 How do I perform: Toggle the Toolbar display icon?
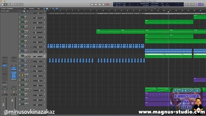pos(12,5)
